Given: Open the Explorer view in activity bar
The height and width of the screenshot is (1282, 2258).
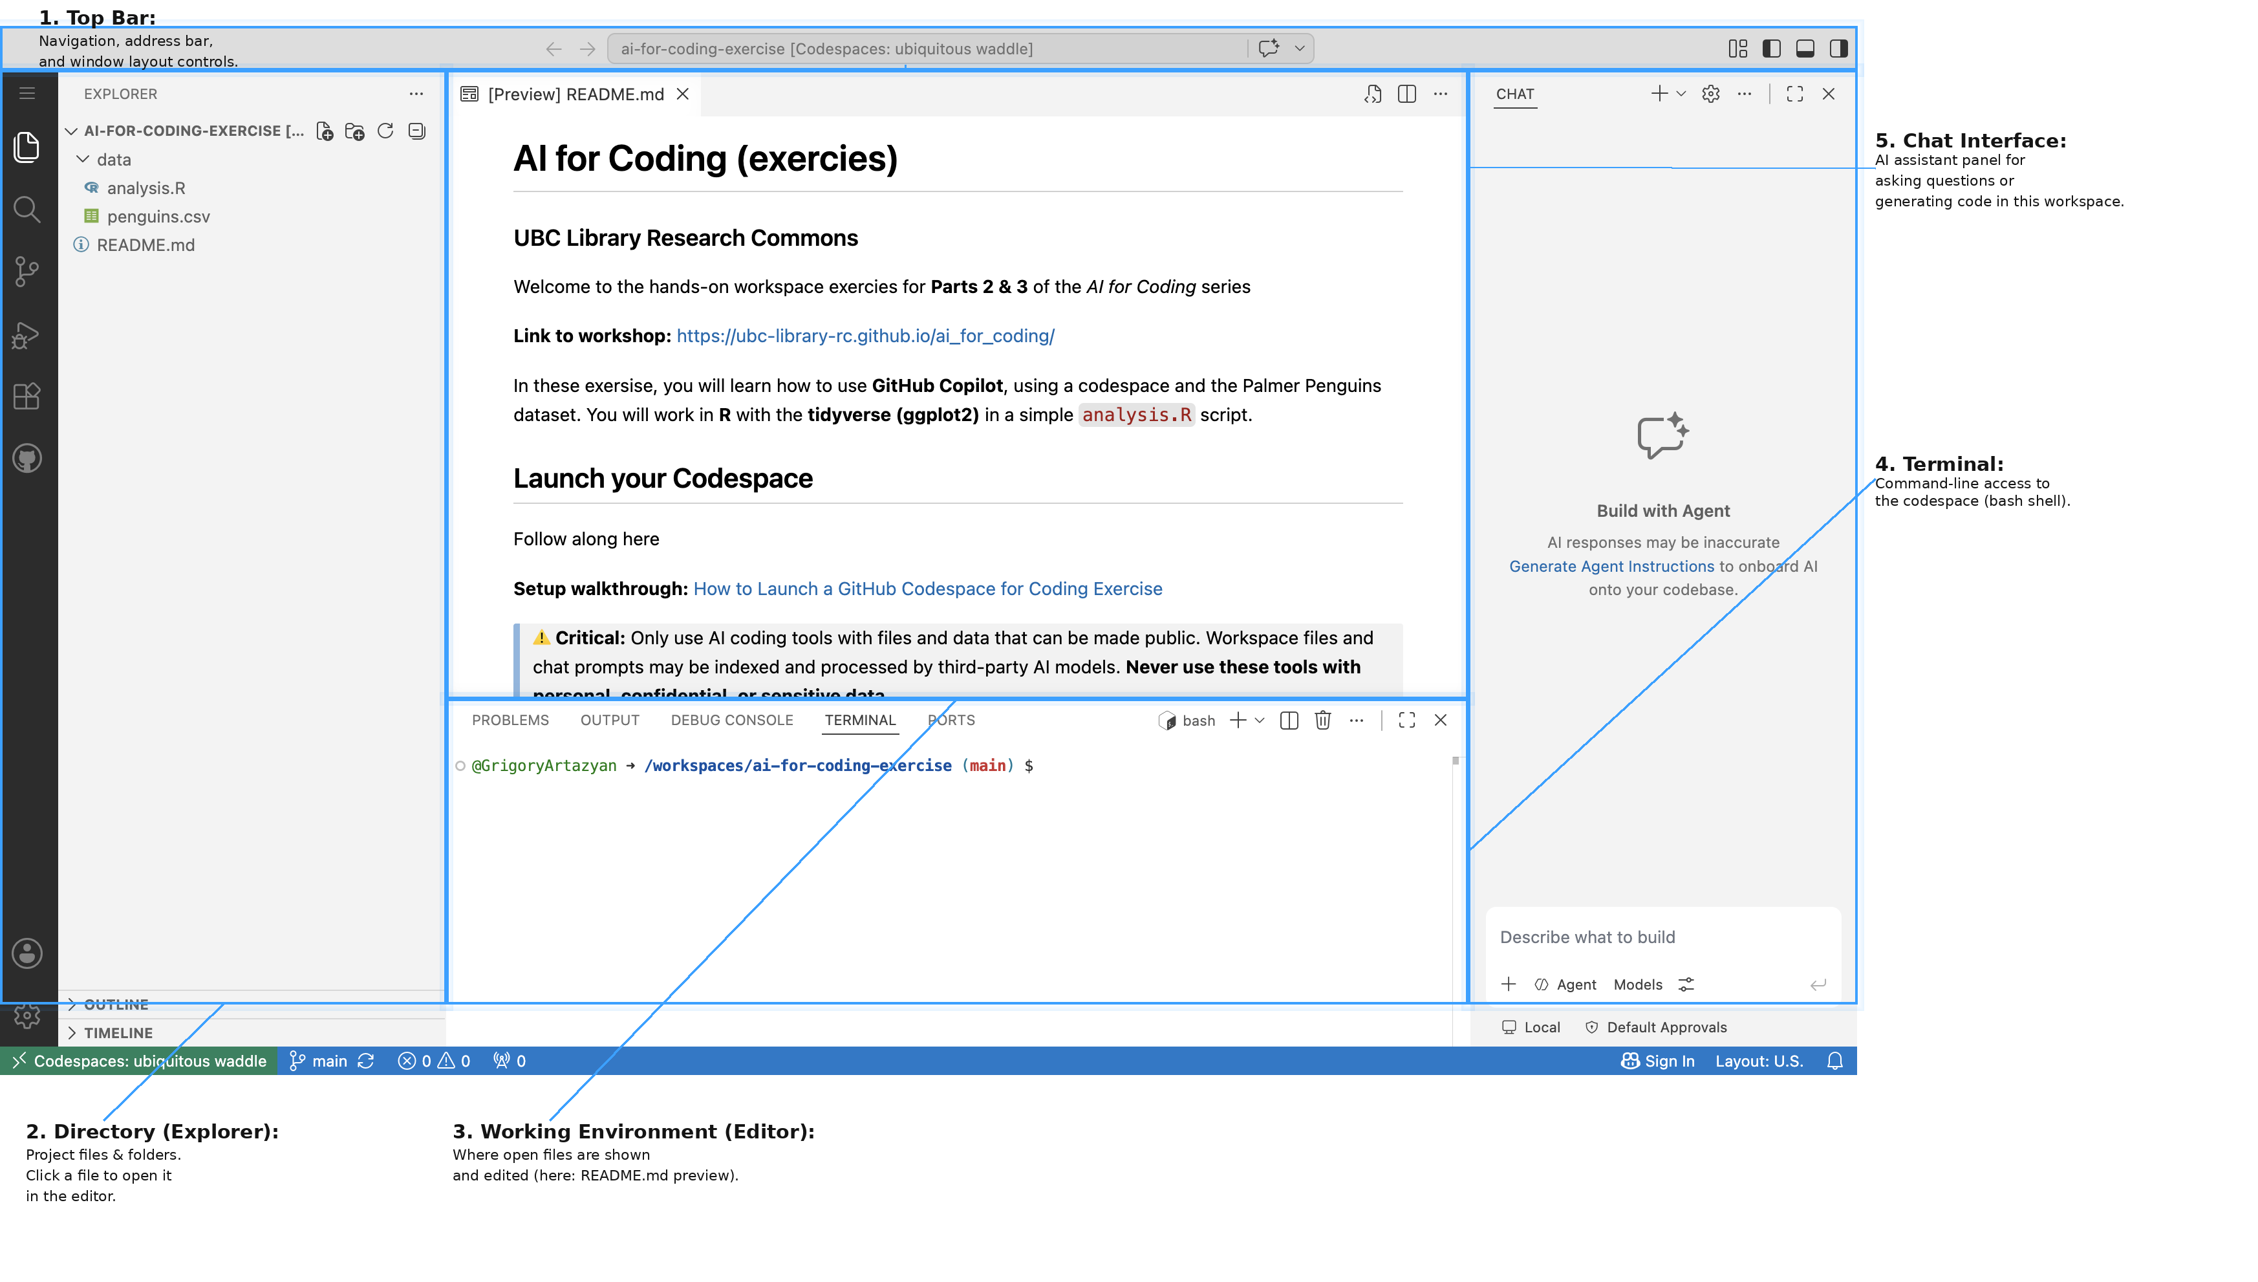Looking at the screenshot, I should click(27, 147).
